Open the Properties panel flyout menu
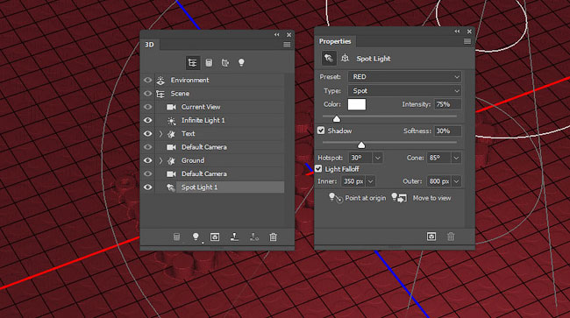570x318 pixels. [467, 41]
